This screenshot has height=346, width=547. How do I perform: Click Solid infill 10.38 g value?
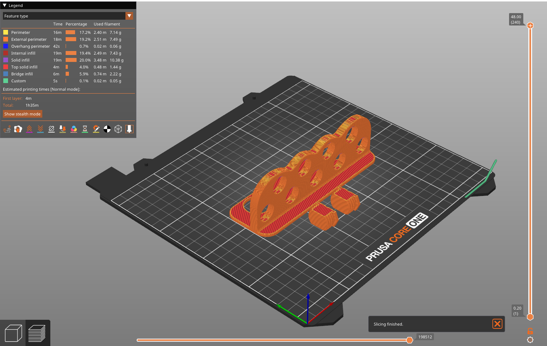pos(117,60)
